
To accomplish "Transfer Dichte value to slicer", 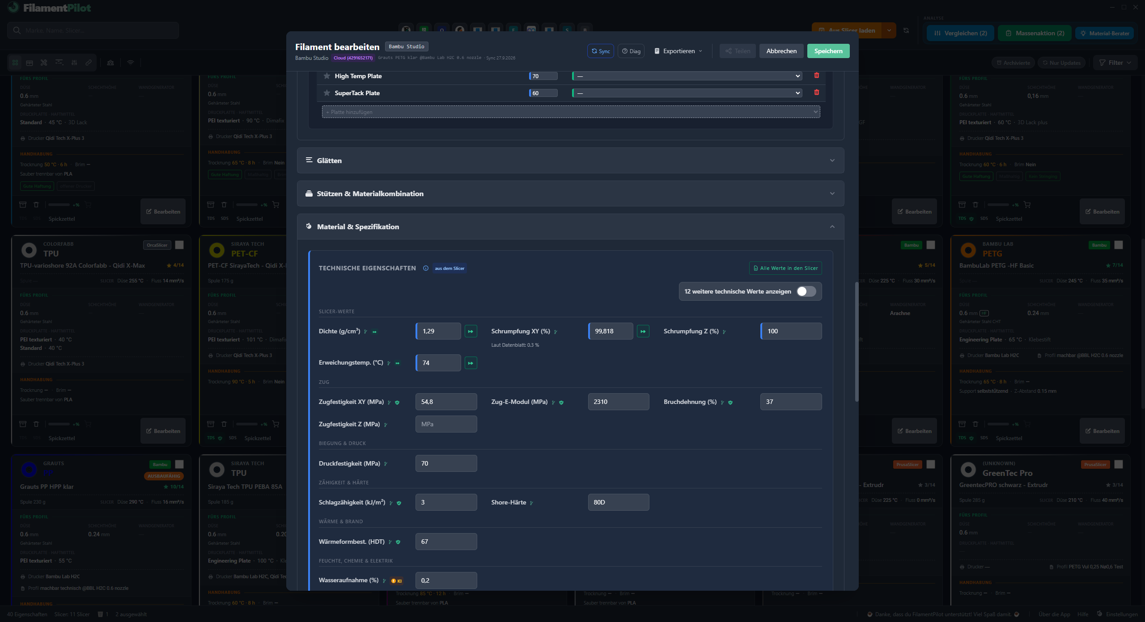I will tap(471, 331).
